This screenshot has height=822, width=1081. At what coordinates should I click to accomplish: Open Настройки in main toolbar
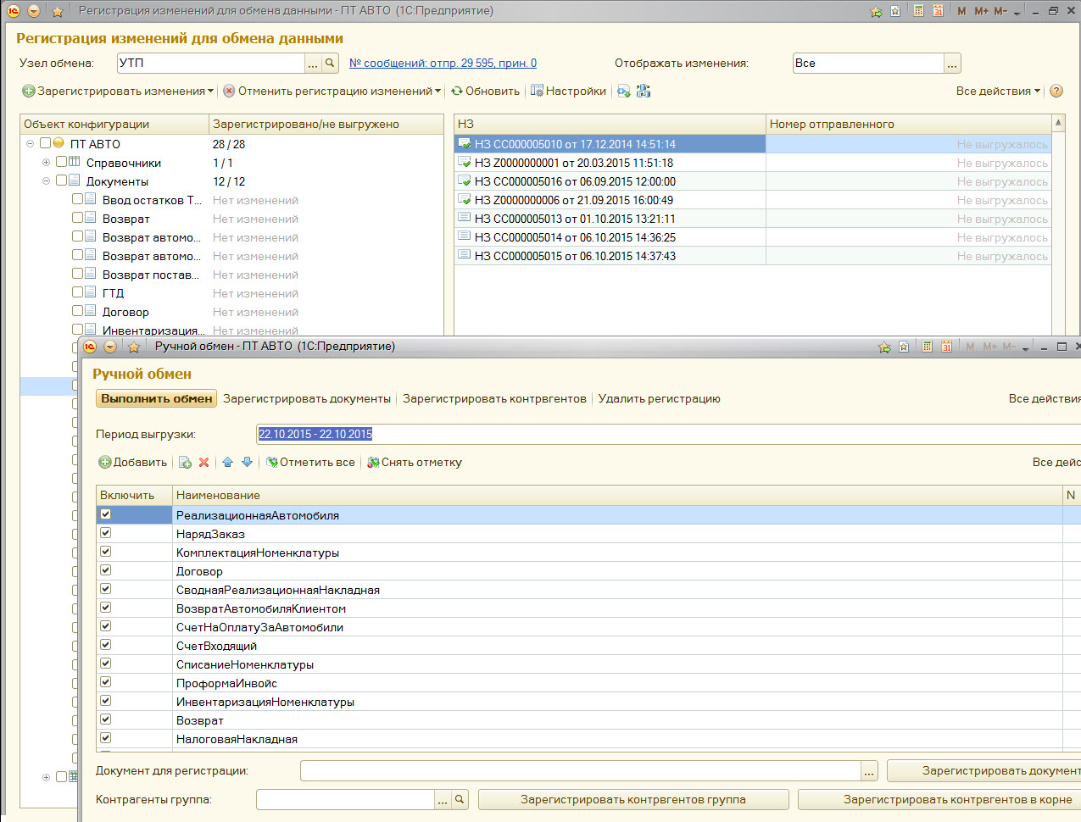(568, 91)
